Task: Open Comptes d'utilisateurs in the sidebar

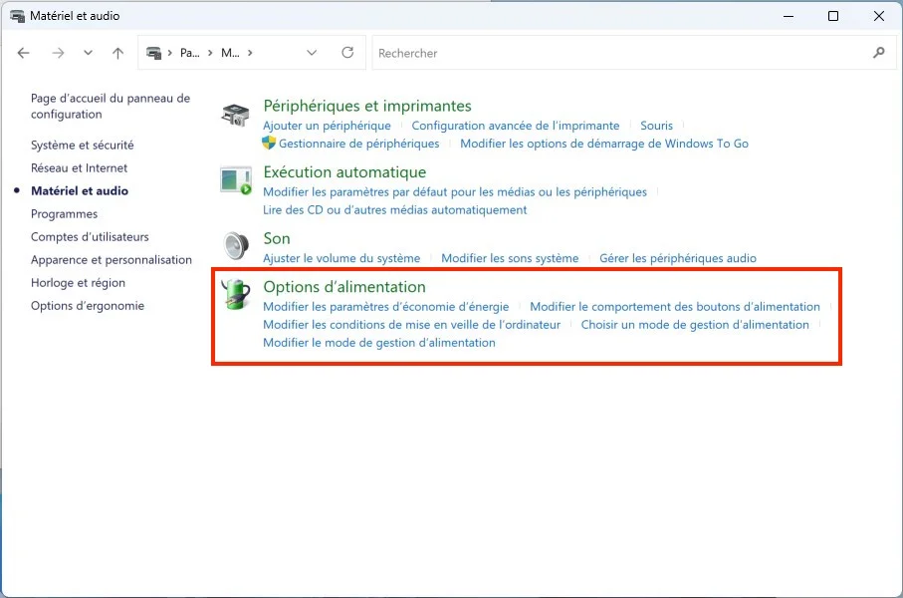Action: [x=90, y=237]
